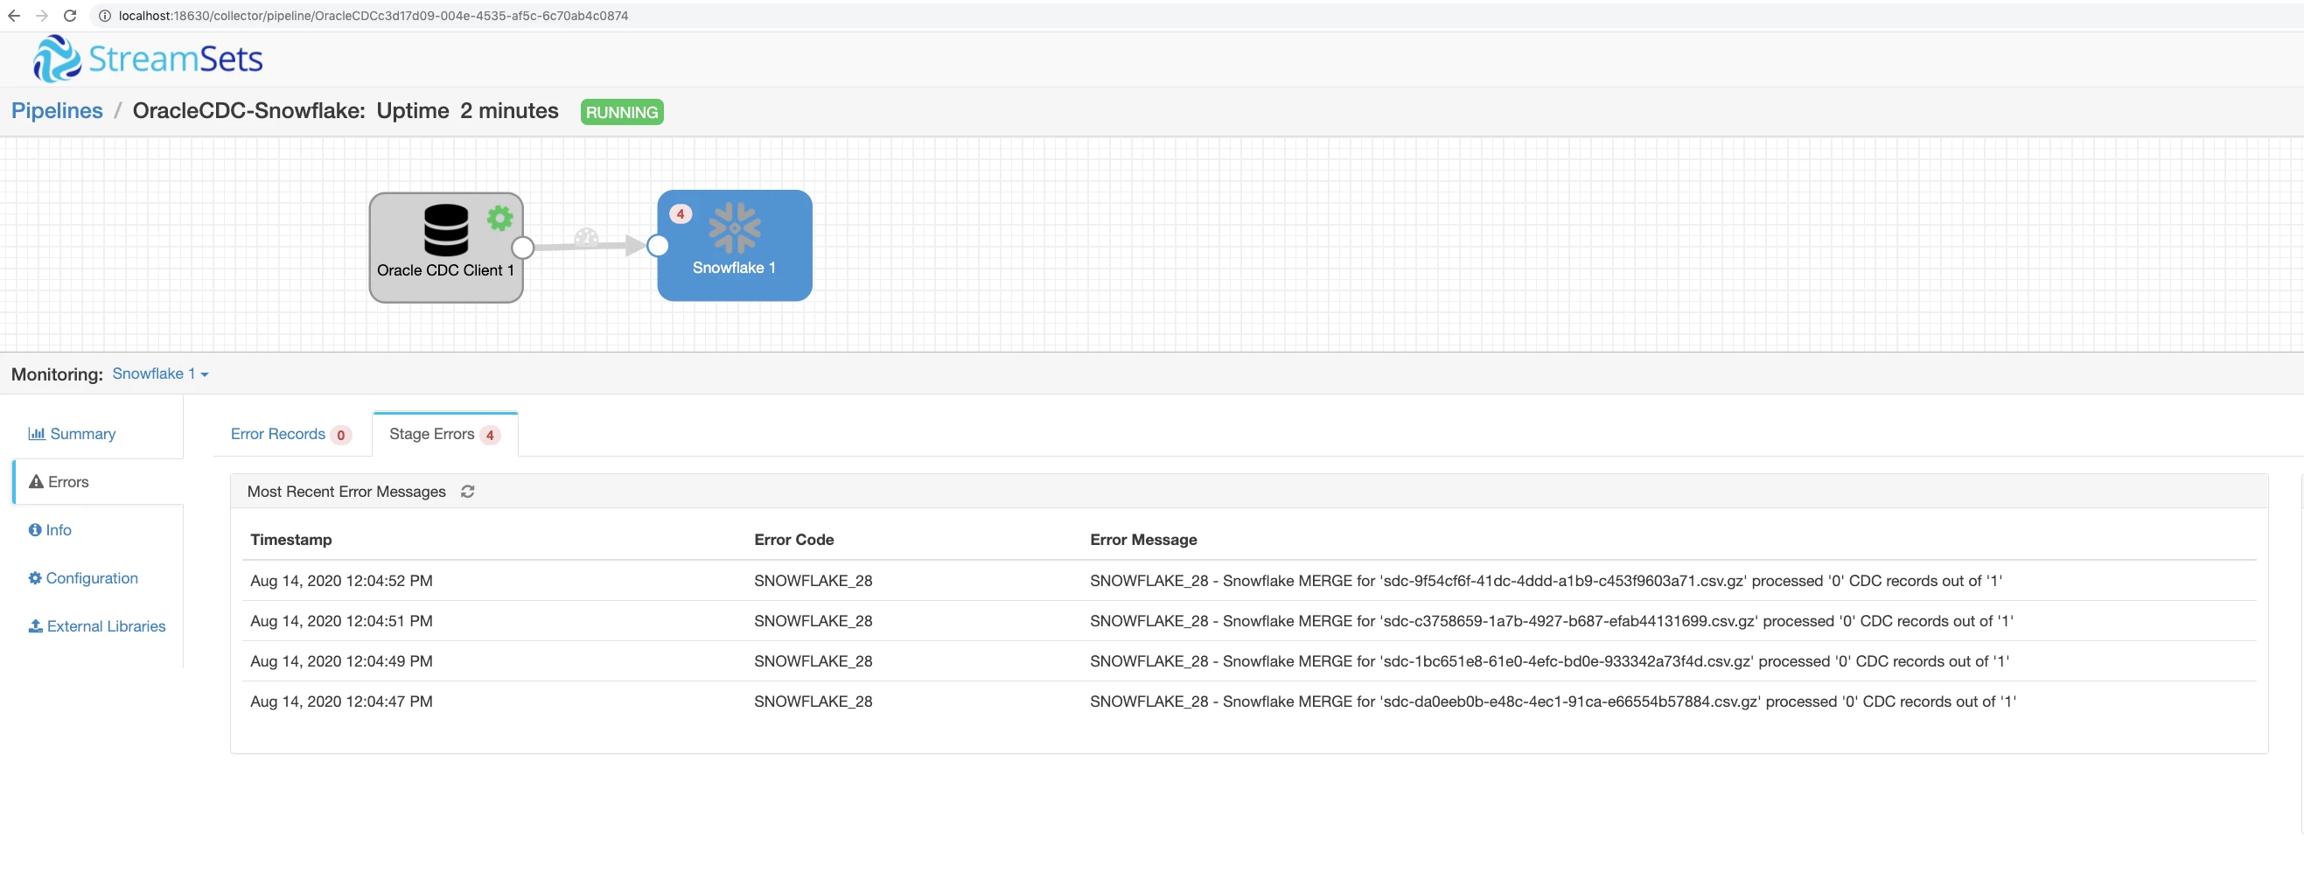The height and width of the screenshot is (894, 2304).
Task: Reload the page with the refresh icon
Action: point(70,15)
